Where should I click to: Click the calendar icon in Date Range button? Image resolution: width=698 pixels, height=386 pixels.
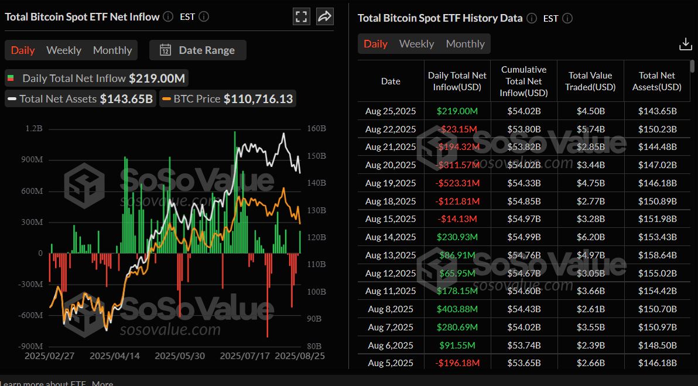166,50
